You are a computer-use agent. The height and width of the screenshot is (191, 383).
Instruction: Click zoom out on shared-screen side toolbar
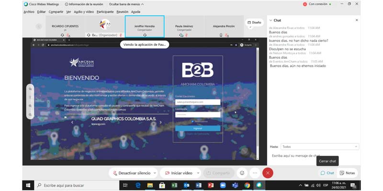pyautogui.click(x=30, y=115)
